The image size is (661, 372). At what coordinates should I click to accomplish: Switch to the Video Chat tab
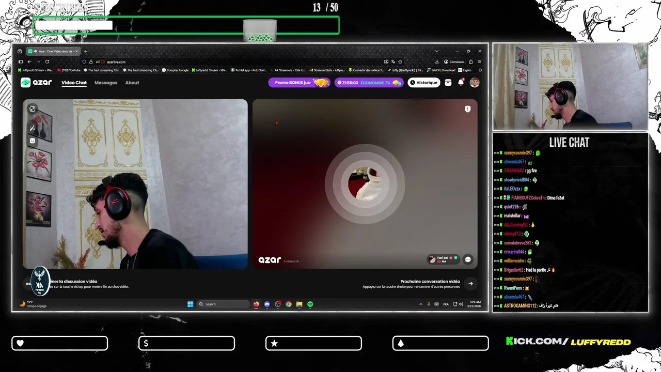74,83
